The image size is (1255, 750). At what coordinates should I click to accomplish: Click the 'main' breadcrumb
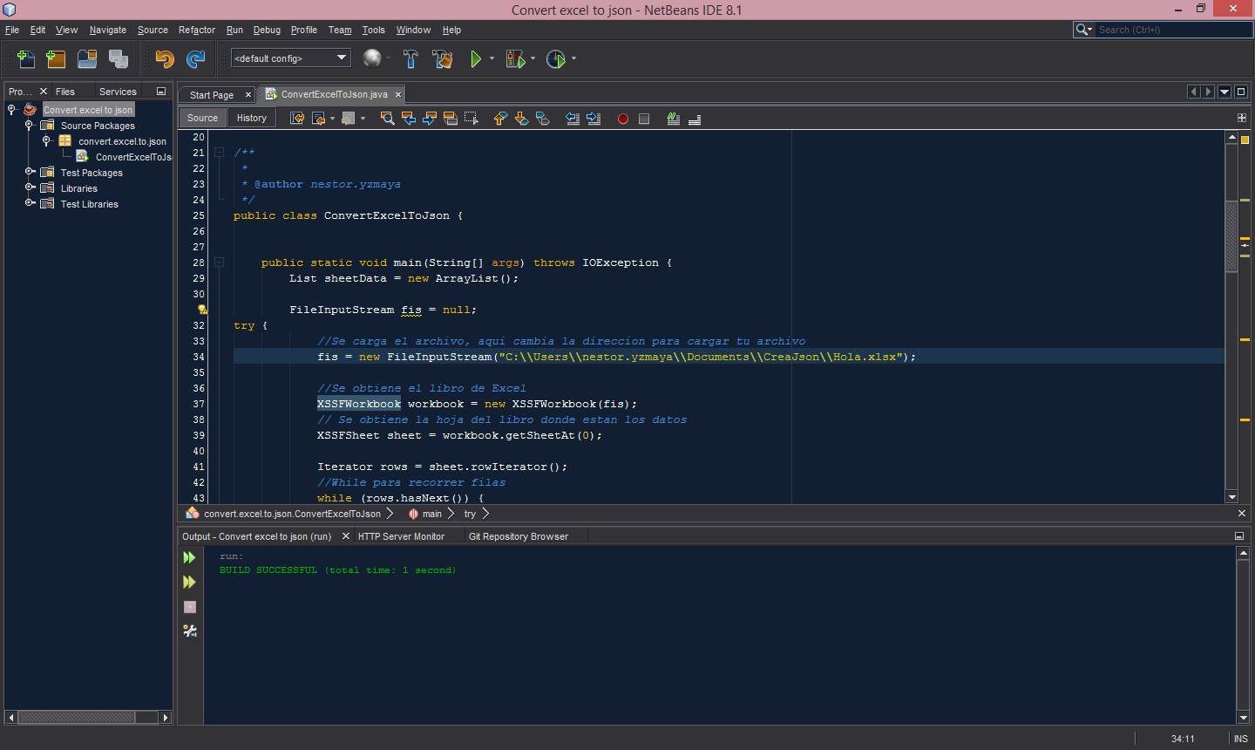(432, 514)
